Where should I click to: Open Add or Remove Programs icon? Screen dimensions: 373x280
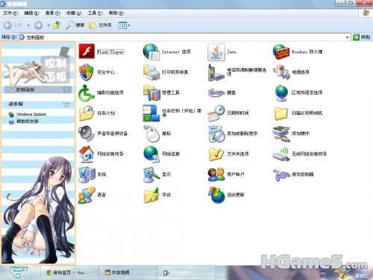pos(216,134)
